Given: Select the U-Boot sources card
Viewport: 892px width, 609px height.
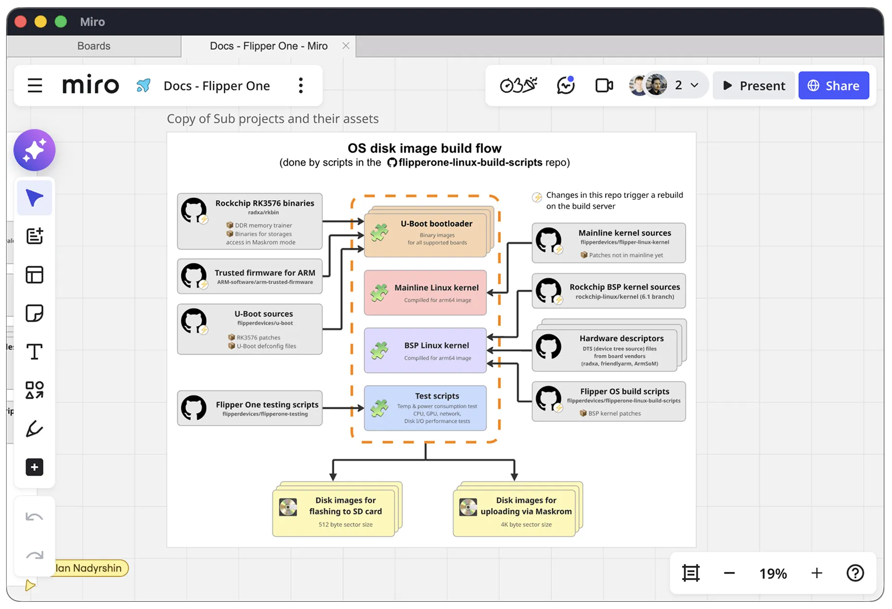Looking at the screenshot, I should click(250, 329).
